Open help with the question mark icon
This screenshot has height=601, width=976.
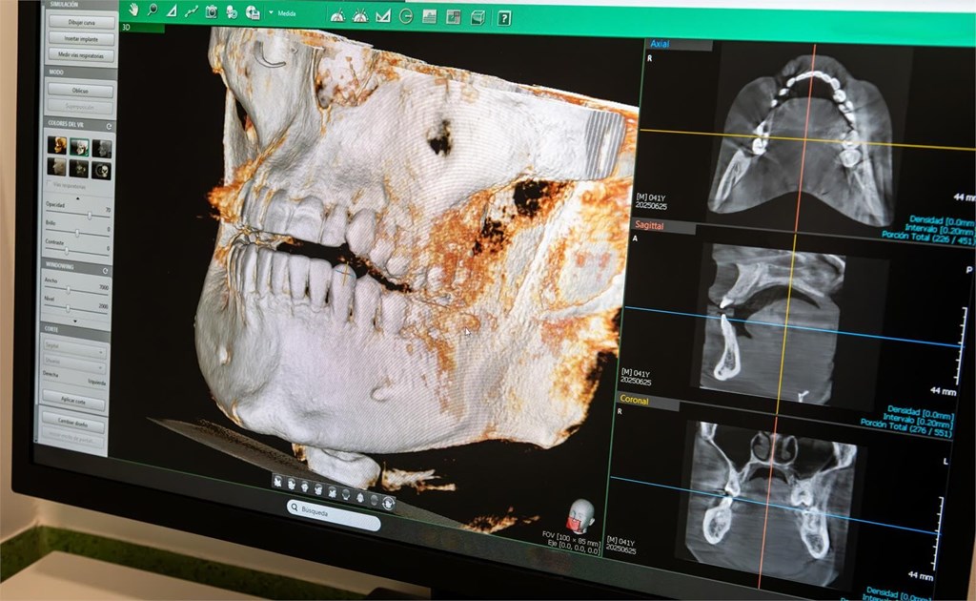(x=504, y=18)
